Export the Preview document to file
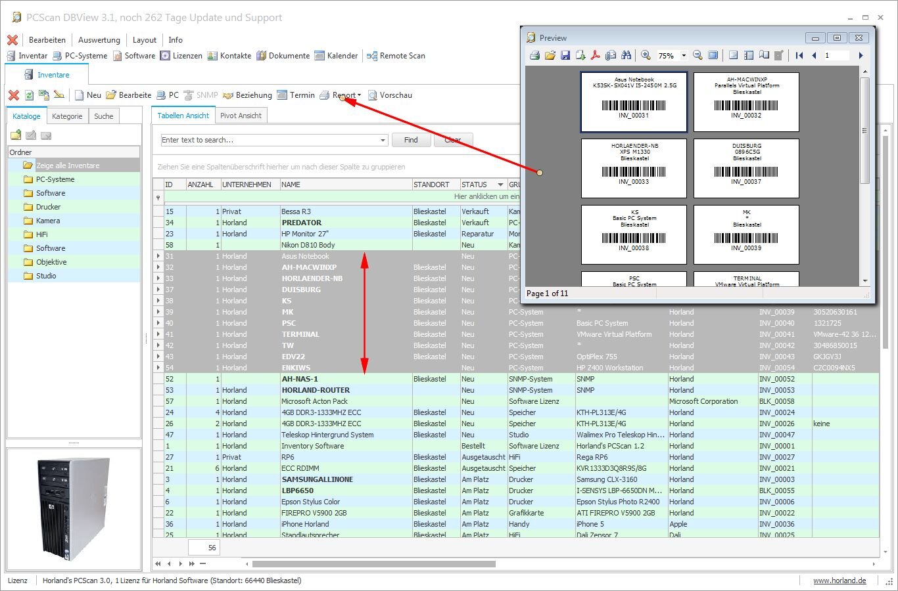The width and height of the screenshot is (898, 591). pos(580,56)
